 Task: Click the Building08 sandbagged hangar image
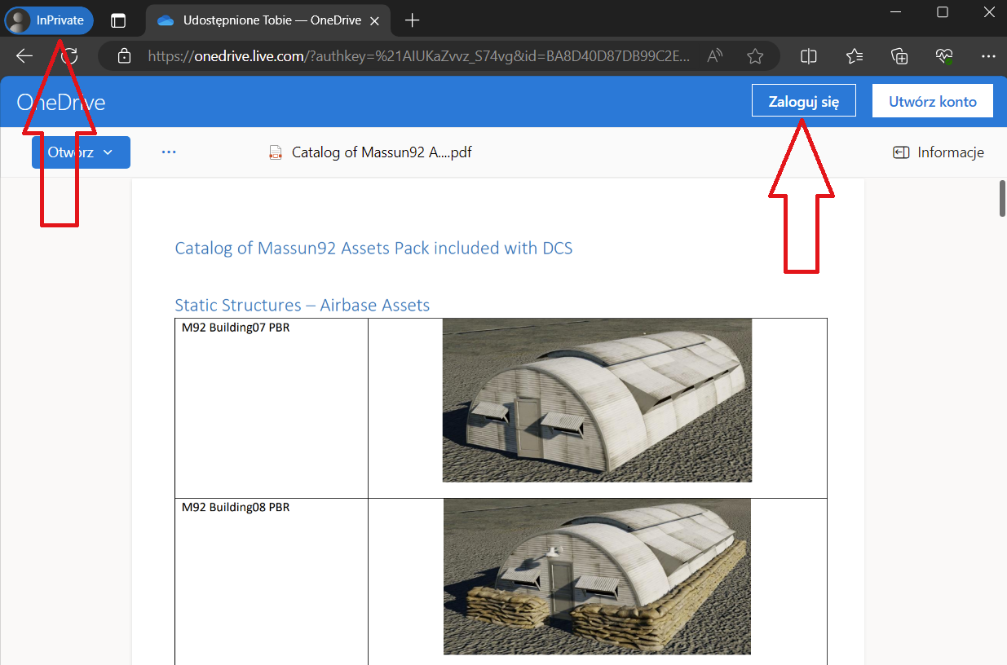(x=597, y=577)
